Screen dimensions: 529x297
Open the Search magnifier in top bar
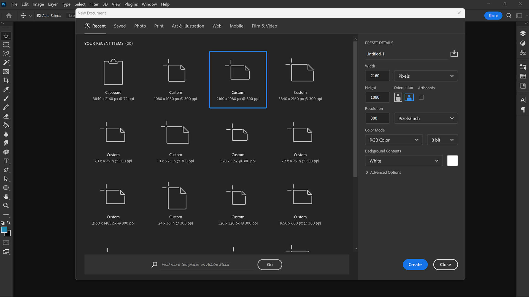[x=509, y=15]
